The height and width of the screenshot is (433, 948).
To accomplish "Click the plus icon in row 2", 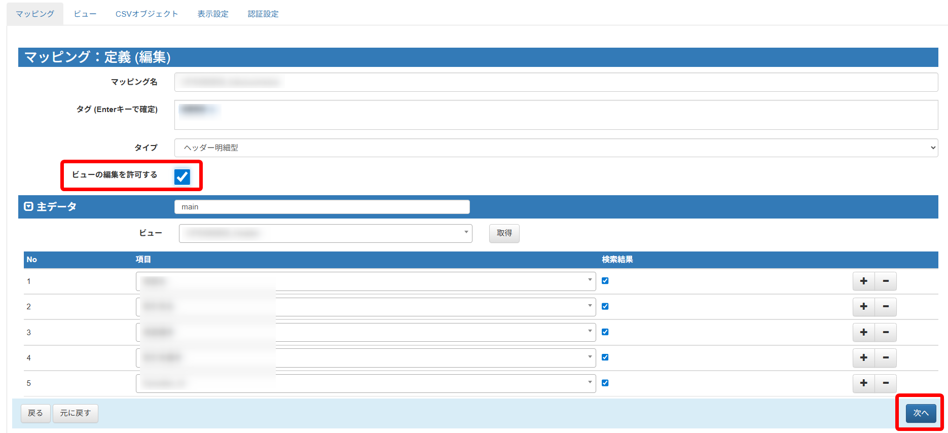I will tap(863, 307).
